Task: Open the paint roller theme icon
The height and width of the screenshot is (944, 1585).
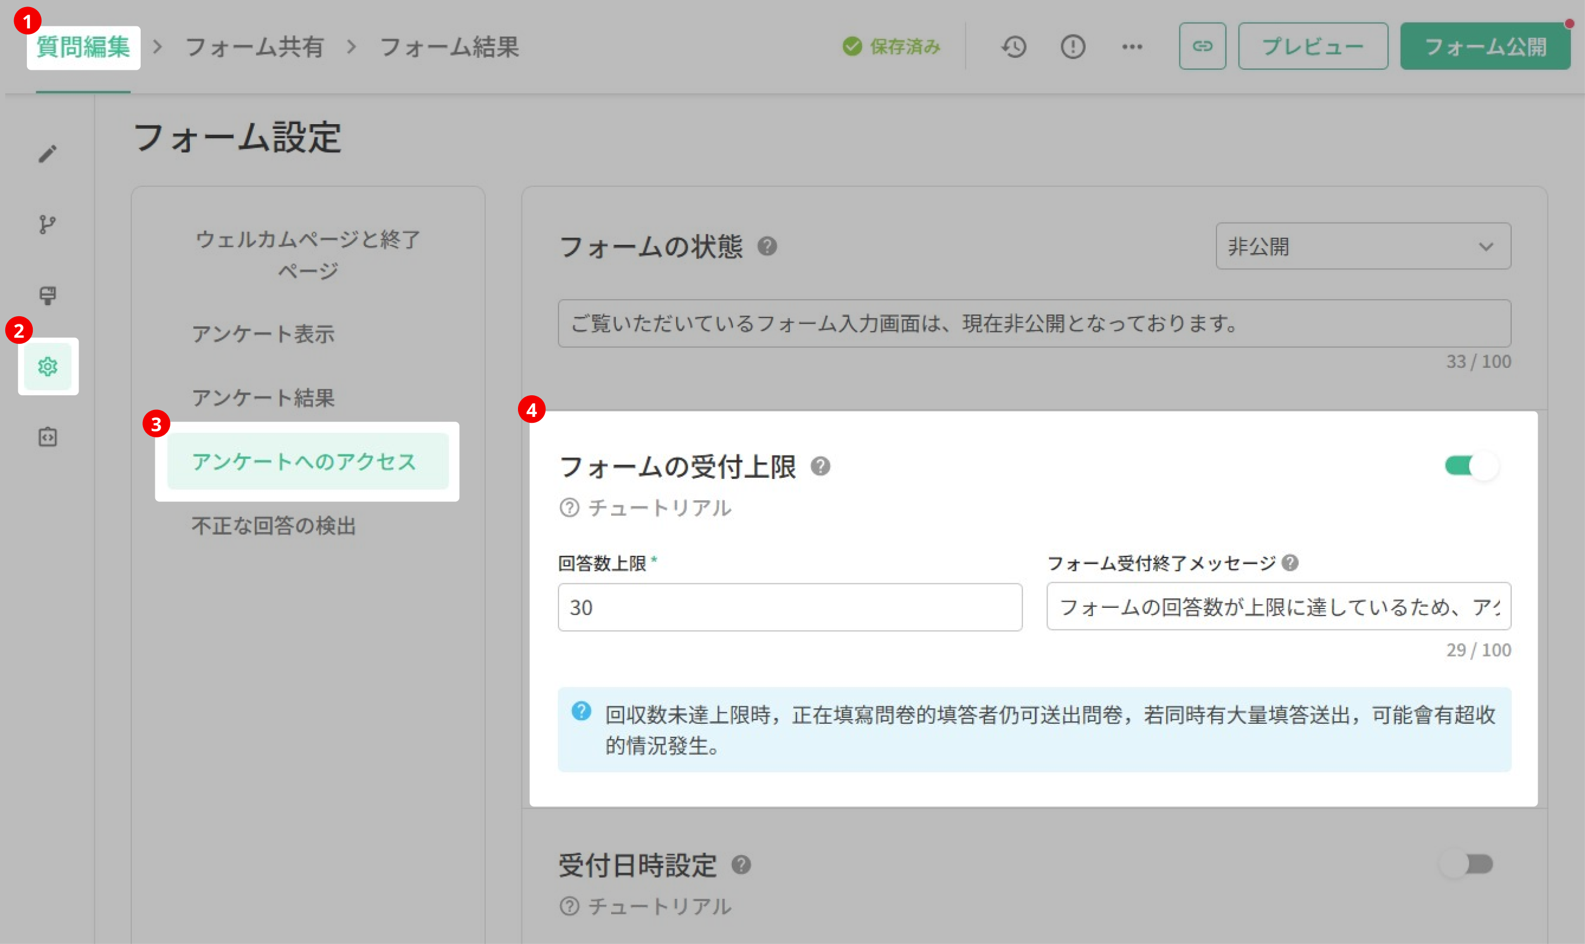Action: (47, 296)
